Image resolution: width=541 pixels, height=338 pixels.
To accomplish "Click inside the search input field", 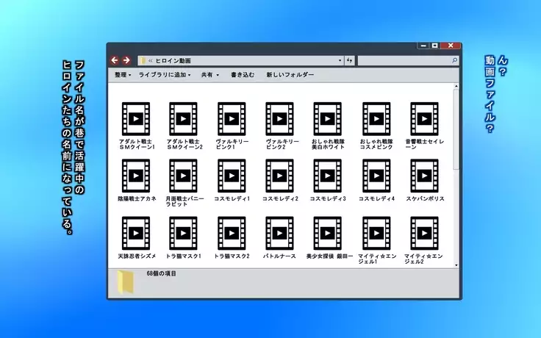I will click(x=404, y=60).
